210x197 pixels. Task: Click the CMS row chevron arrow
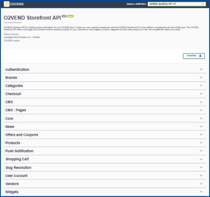201,102
